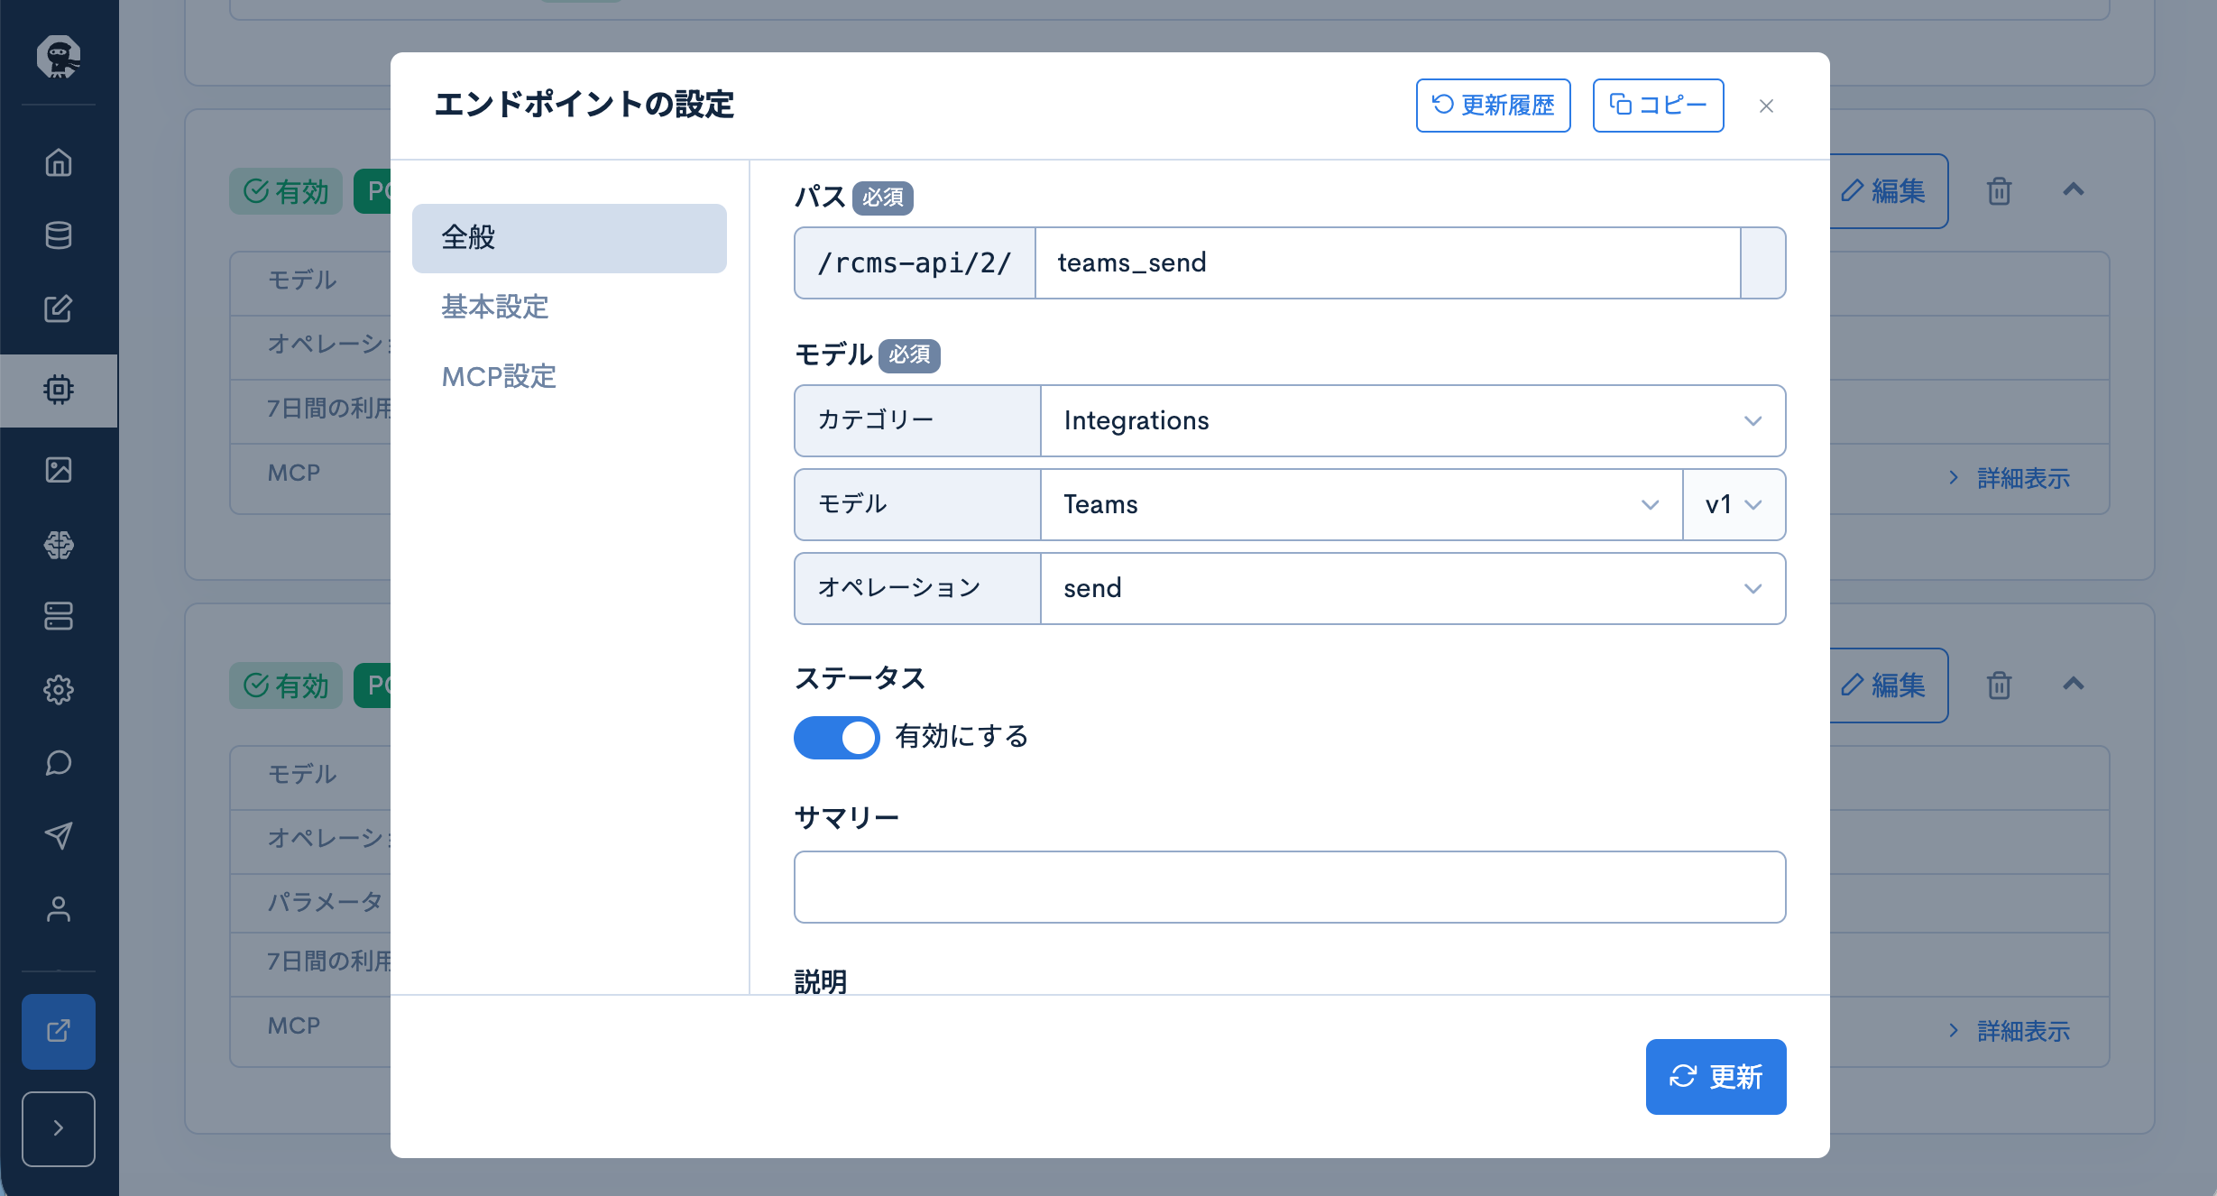Click the blue 更新 button
This screenshot has width=2217, height=1196.
coord(1716,1077)
